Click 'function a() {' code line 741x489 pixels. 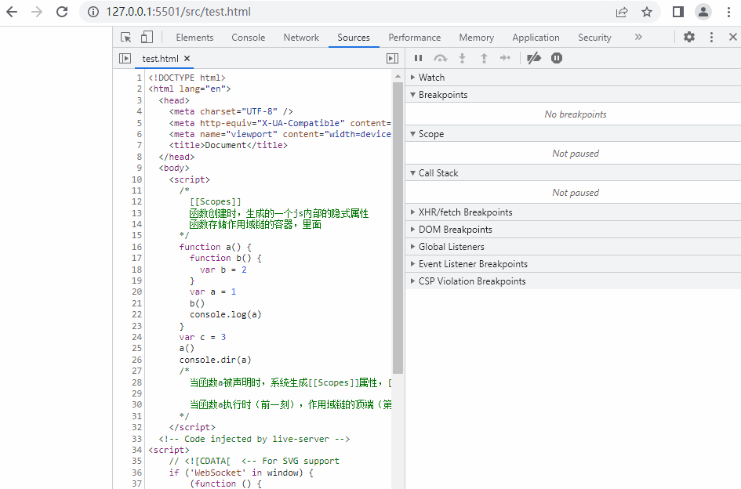pos(215,247)
